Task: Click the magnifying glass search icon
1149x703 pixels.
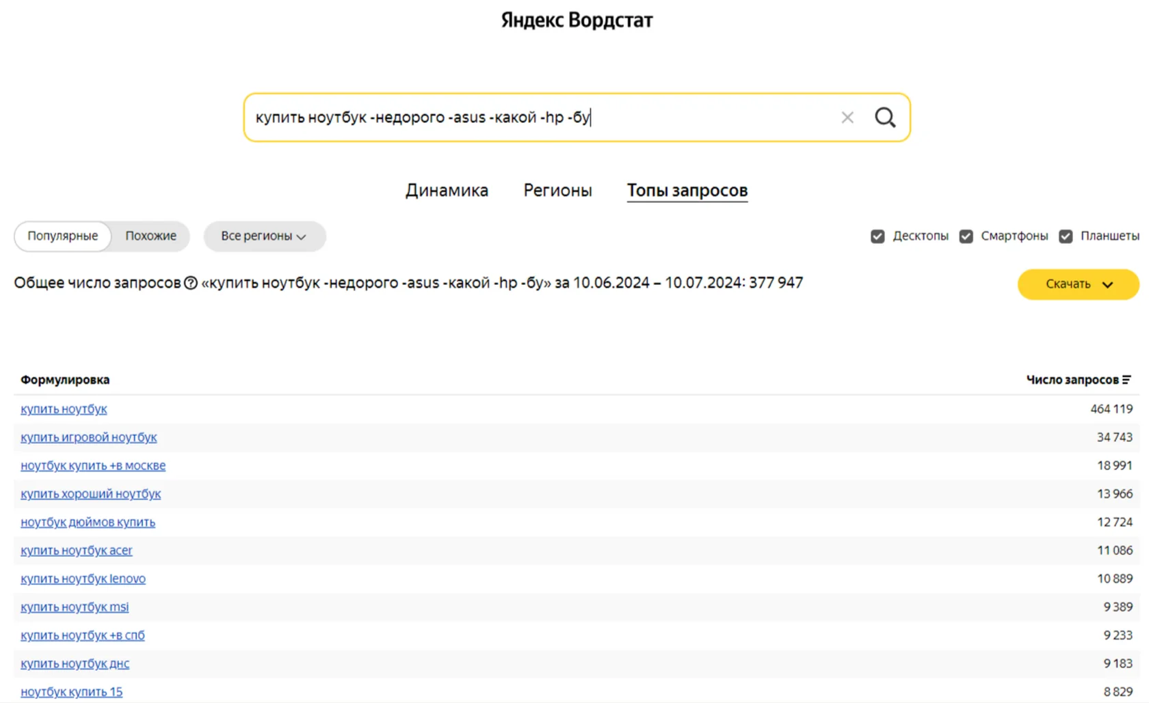Action: (x=885, y=118)
